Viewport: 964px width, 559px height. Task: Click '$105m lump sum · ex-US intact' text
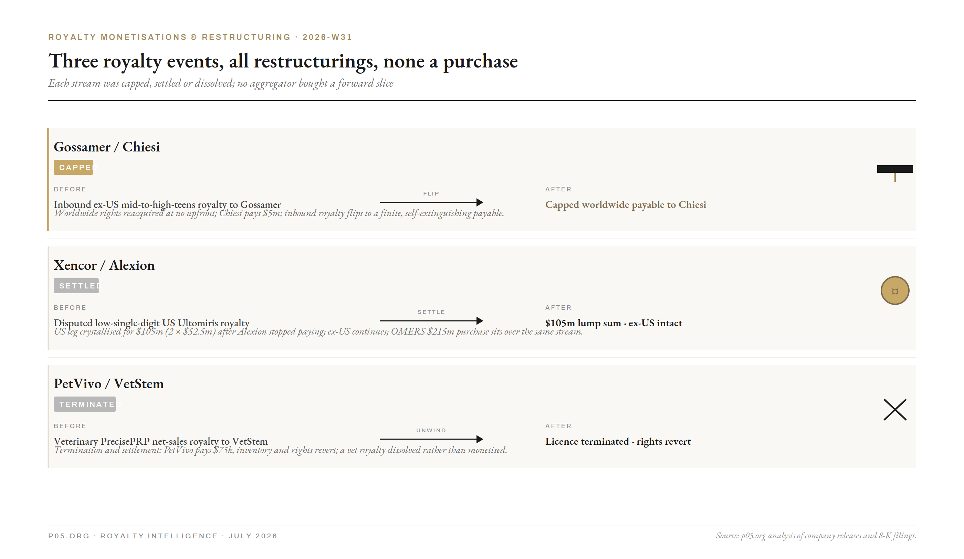[x=614, y=323]
